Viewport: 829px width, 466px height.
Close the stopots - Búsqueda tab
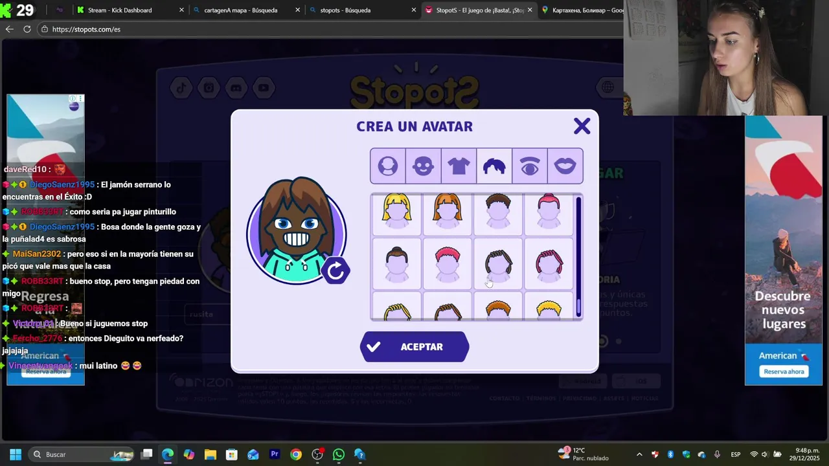click(414, 10)
